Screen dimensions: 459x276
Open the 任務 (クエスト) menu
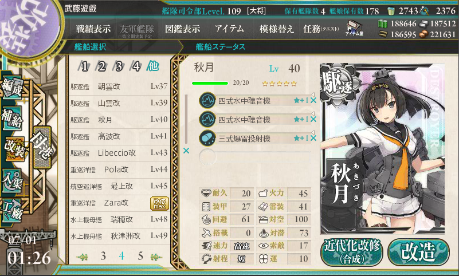[321, 29]
